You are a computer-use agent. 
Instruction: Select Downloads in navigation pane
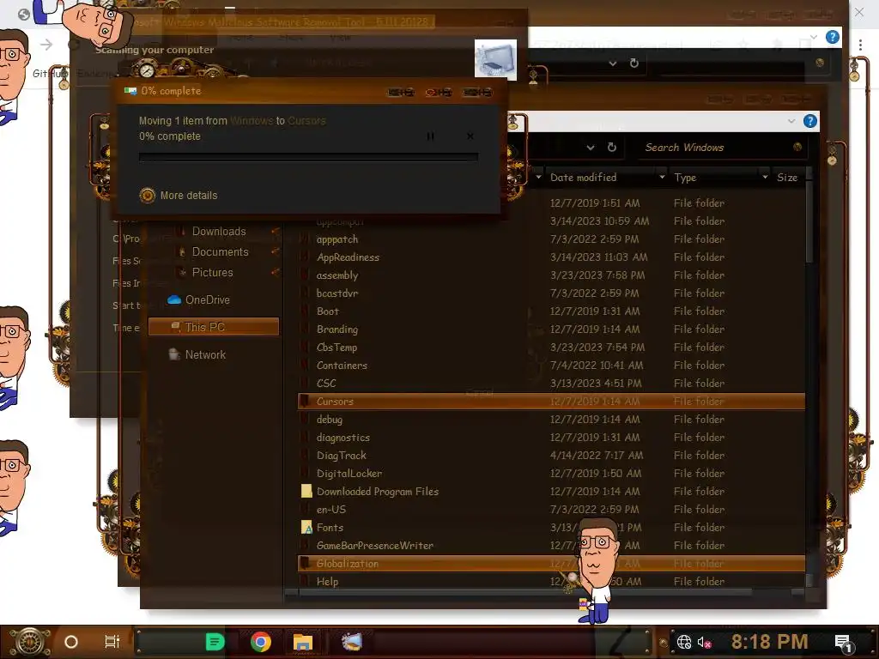pyautogui.click(x=219, y=232)
